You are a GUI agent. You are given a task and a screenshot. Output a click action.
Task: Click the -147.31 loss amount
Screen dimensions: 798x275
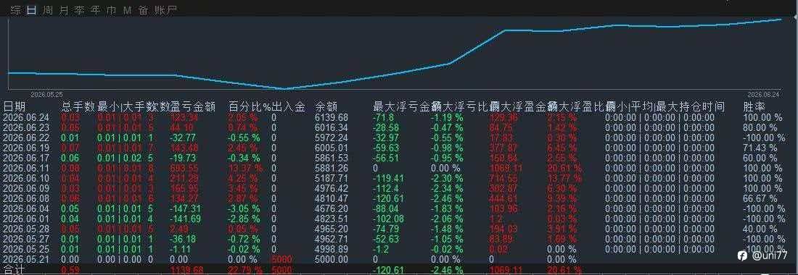[x=185, y=208]
